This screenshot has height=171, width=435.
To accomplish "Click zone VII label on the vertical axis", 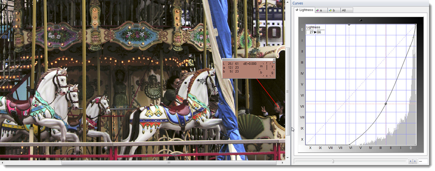I will click(x=302, y=106).
